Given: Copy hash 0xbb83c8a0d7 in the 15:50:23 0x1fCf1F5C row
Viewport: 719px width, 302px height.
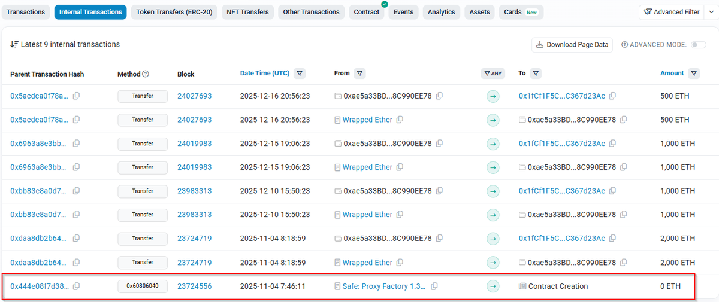Looking at the screenshot, I should [76, 191].
